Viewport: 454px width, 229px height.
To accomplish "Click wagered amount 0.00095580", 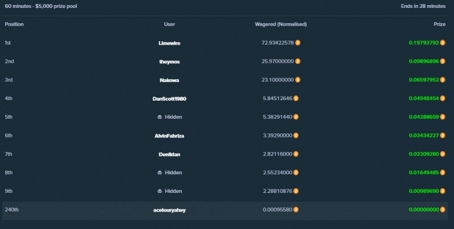I will [278, 210].
